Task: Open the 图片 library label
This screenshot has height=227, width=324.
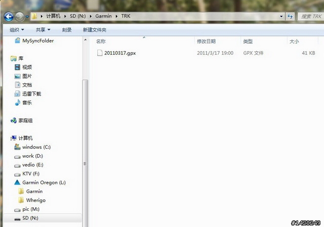Action: (x=27, y=76)
